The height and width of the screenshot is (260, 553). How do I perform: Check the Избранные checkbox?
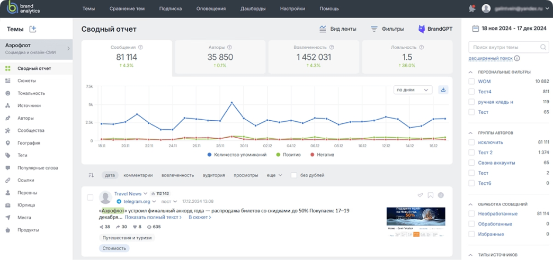click(471, 234)
